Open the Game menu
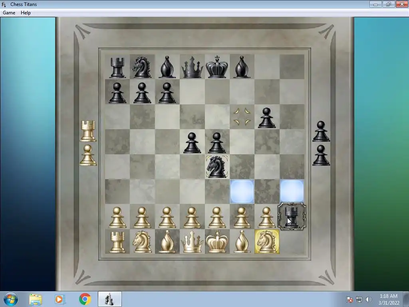Screen dimensions: 409x307 9,12
